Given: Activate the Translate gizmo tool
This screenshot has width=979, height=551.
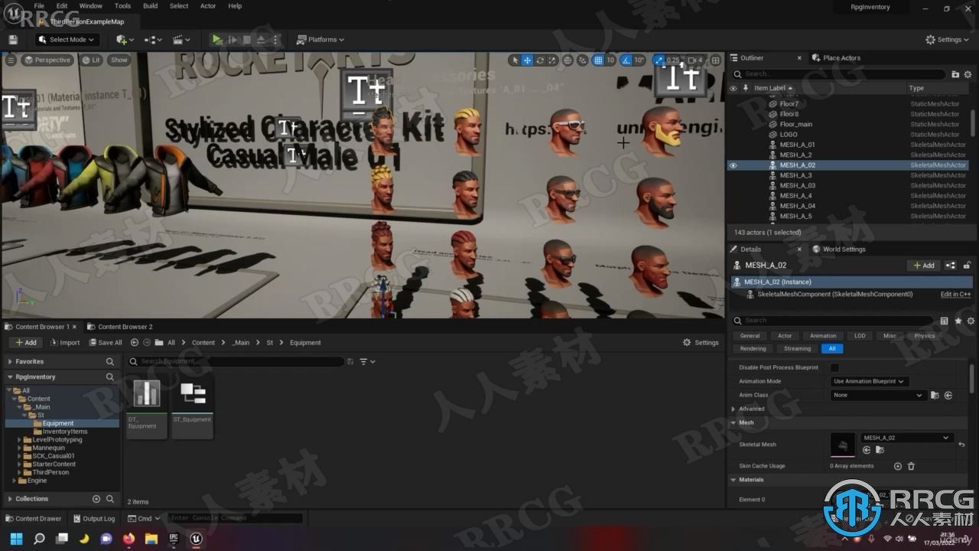Looking at the screenshot, I should [527, 60].
